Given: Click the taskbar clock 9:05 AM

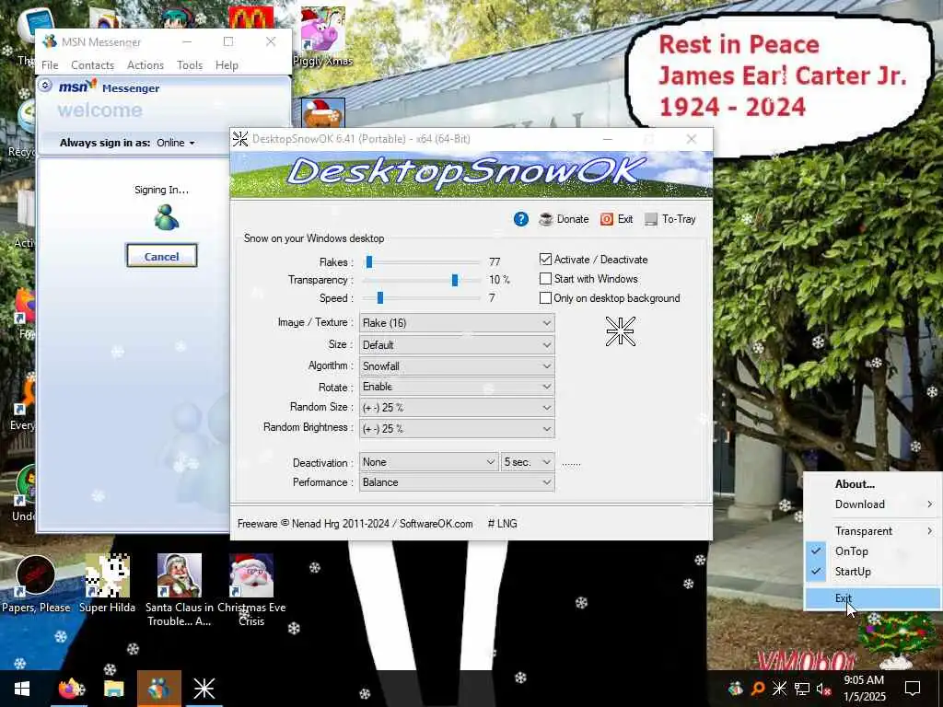Looking at the screenshot, I should pyautogui.click(x=864, y=689).
